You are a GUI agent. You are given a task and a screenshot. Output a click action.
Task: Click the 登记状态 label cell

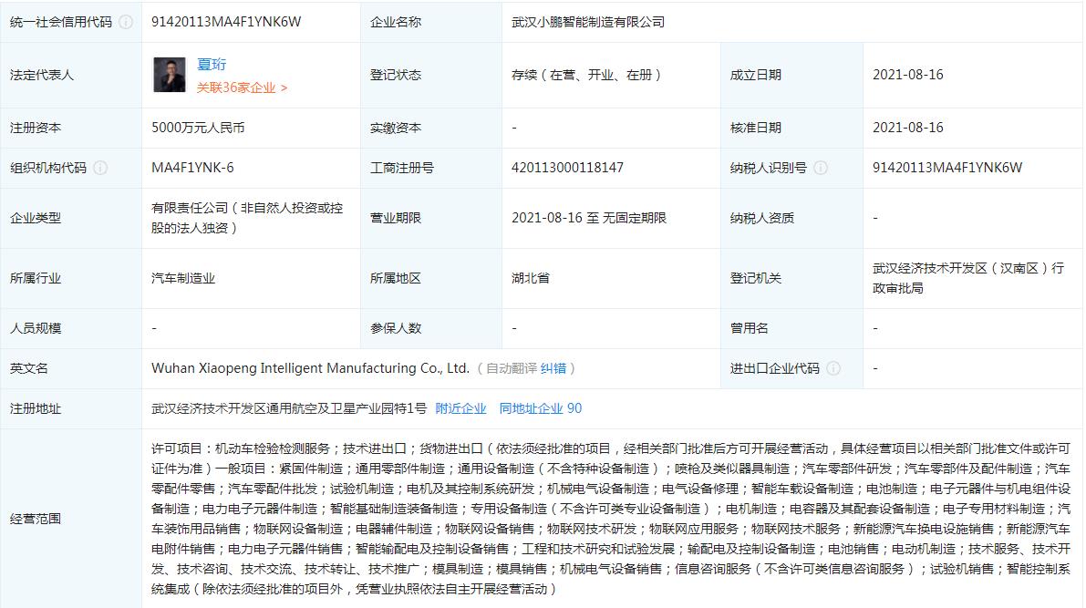(x=430, y=75)
